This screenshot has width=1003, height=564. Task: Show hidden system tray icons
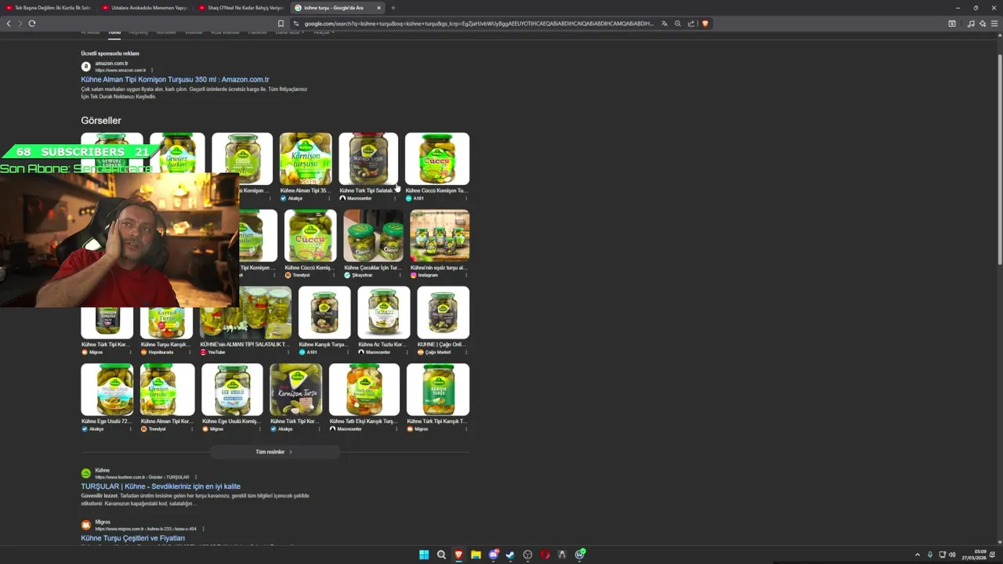(918, 555)
